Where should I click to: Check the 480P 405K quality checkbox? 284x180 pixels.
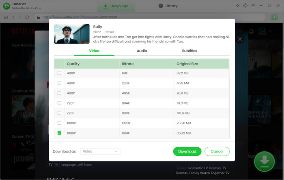pyautogui.click(x=59, y=93)
